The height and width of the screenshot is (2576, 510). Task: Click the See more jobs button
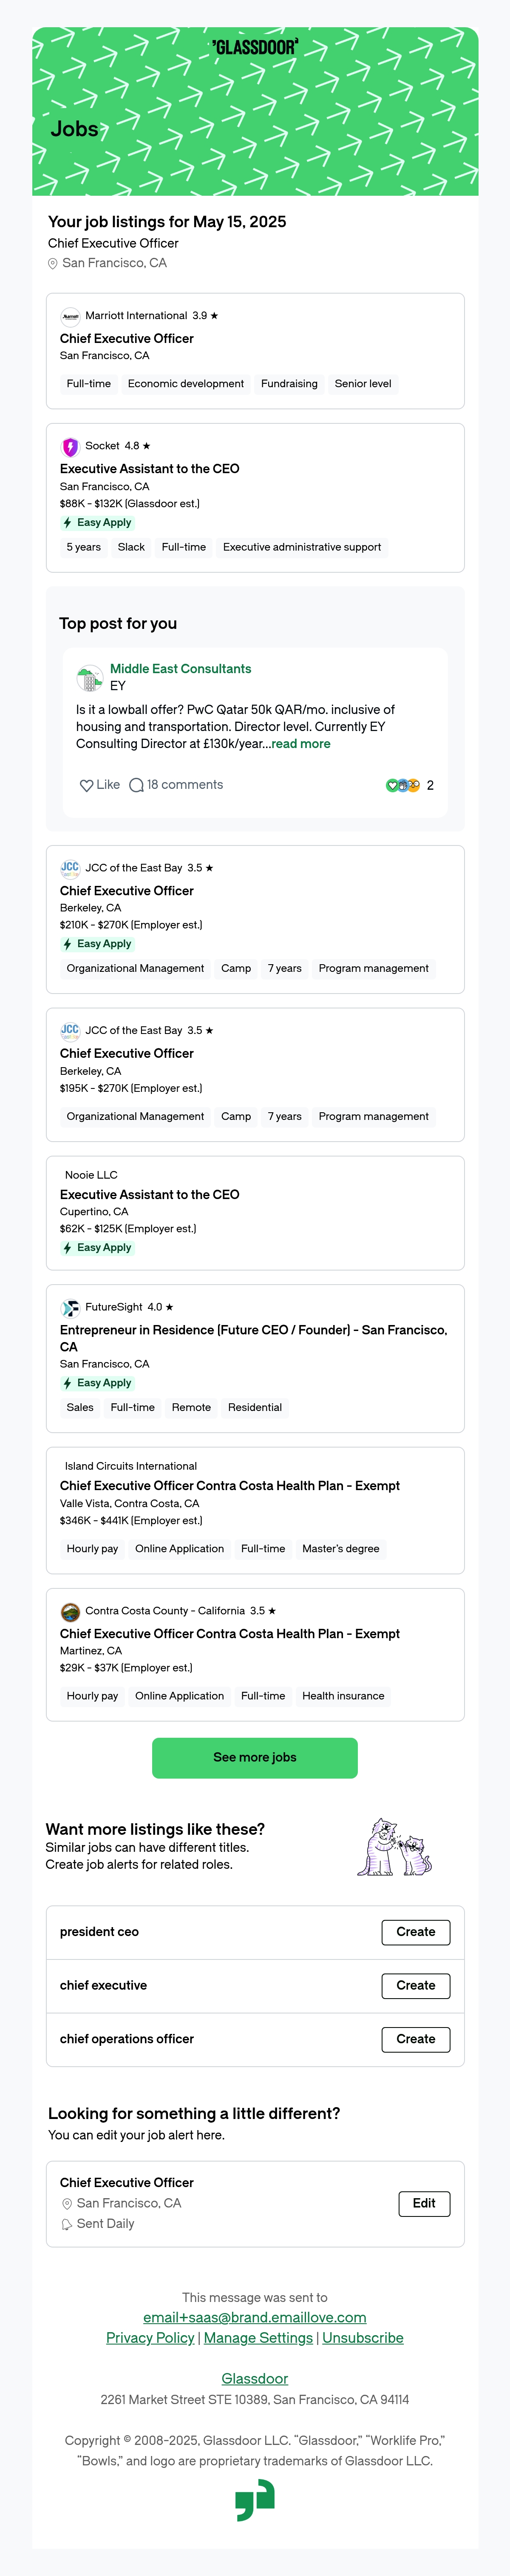point(255,1758)
